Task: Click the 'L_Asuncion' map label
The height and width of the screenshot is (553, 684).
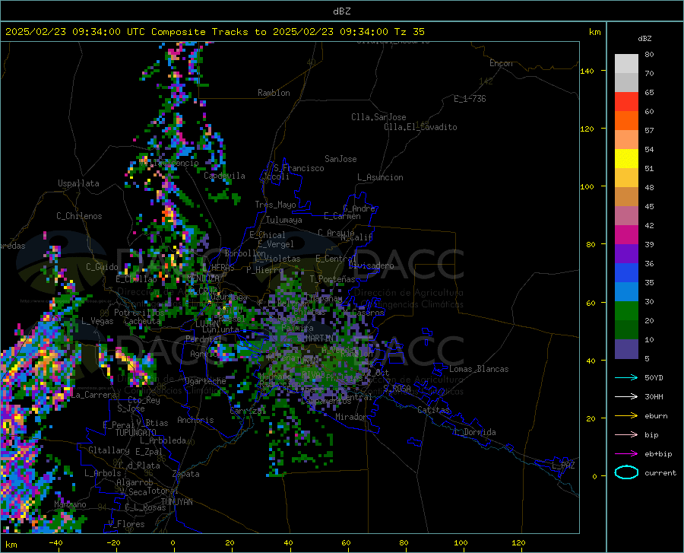Action: (x=380, y=177)
